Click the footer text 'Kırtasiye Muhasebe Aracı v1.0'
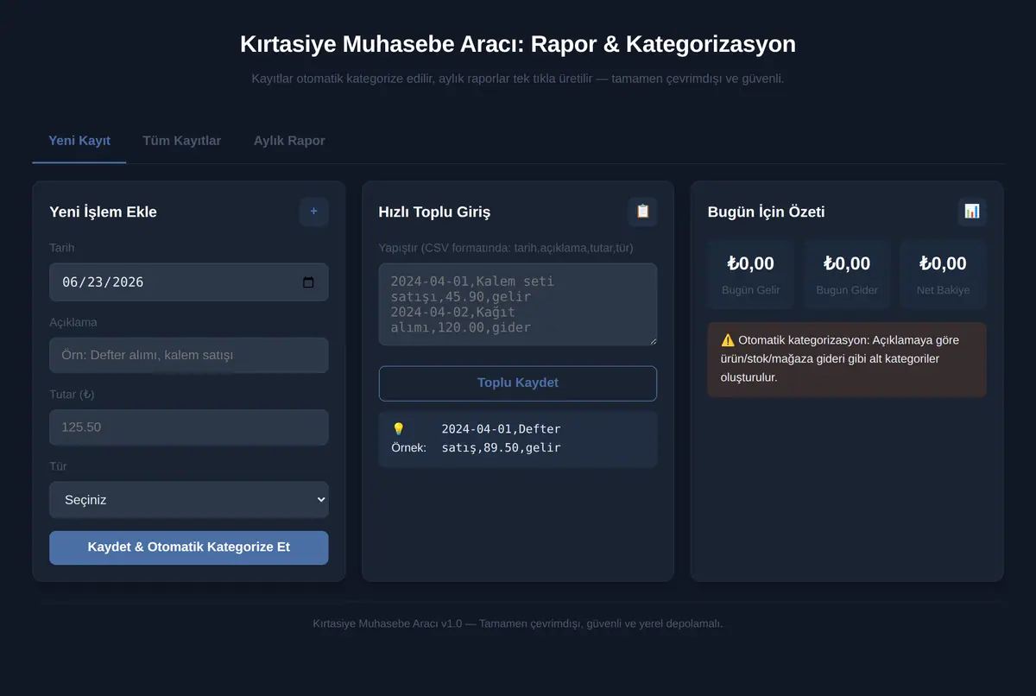 [x=388, y=623]
